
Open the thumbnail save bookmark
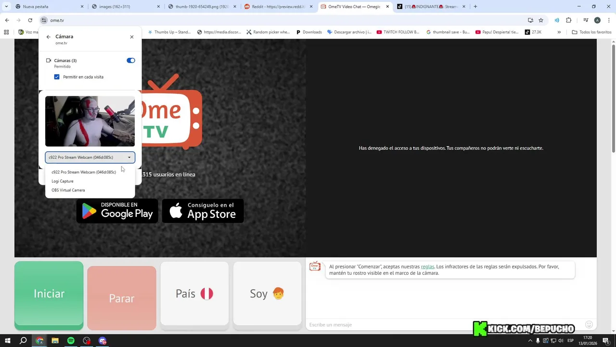pos(448,32)
